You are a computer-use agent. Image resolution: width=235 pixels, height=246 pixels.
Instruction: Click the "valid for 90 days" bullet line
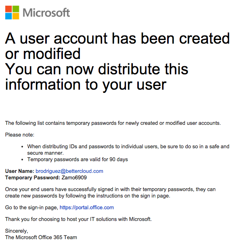click(78, 160)
